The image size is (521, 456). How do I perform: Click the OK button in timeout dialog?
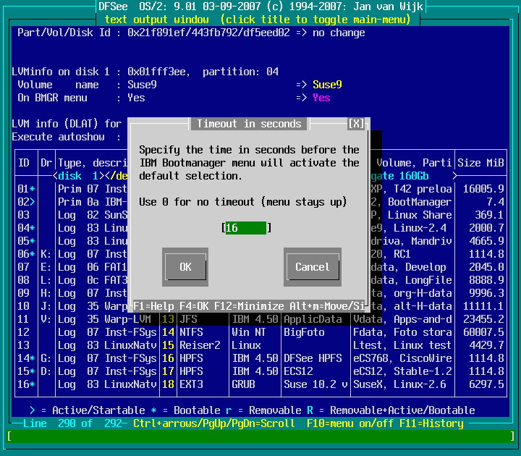[x=185, y=267]
